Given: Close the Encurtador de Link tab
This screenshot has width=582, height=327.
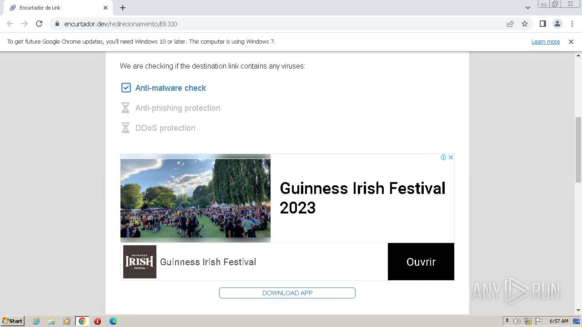Looking at the screenshot, I should click(105, 8).
